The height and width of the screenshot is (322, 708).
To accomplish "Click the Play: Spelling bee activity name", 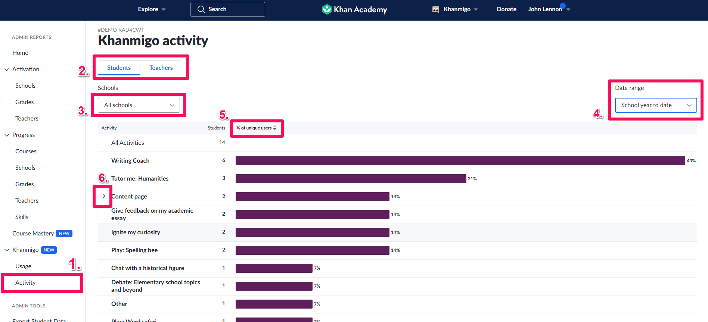I will click(x=134, y=250).
